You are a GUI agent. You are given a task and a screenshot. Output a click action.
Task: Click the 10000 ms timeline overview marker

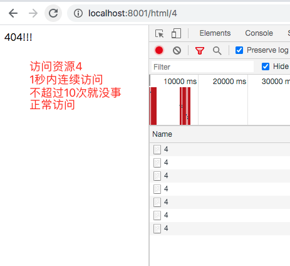pyautogui.click(x=180, y=82)
